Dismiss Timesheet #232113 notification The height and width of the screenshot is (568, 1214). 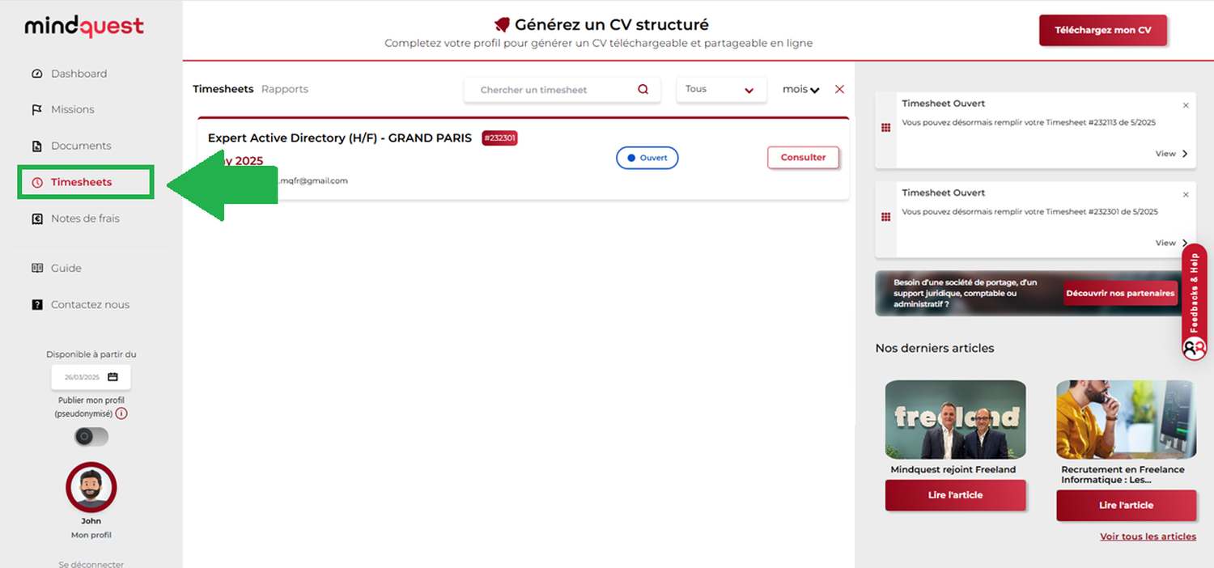click(1186, 105)
